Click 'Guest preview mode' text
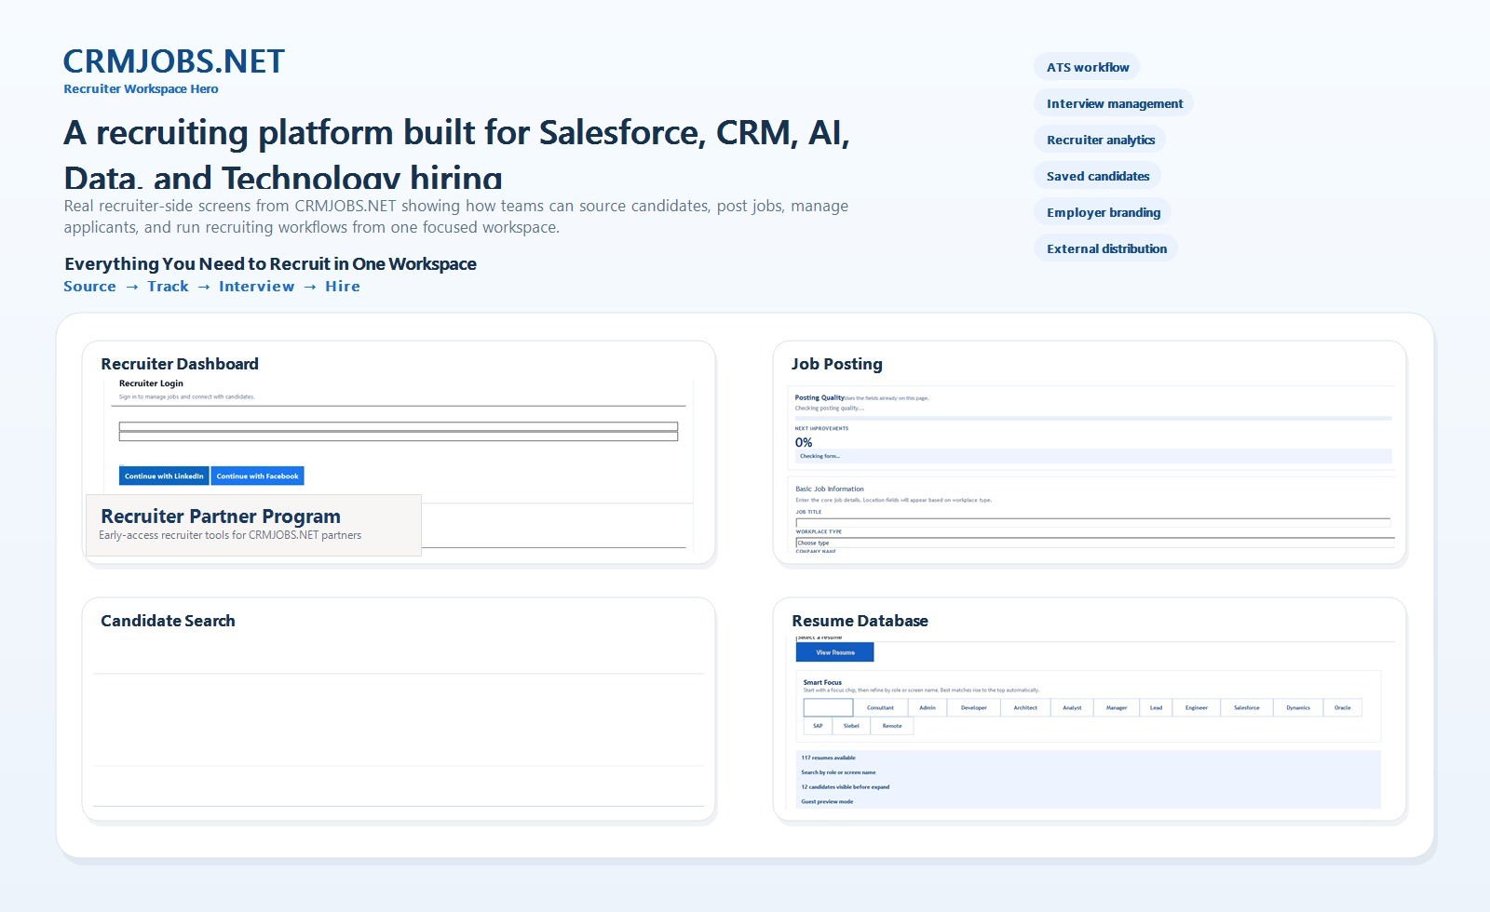1490x912 pixels. (x=827, y=801)
